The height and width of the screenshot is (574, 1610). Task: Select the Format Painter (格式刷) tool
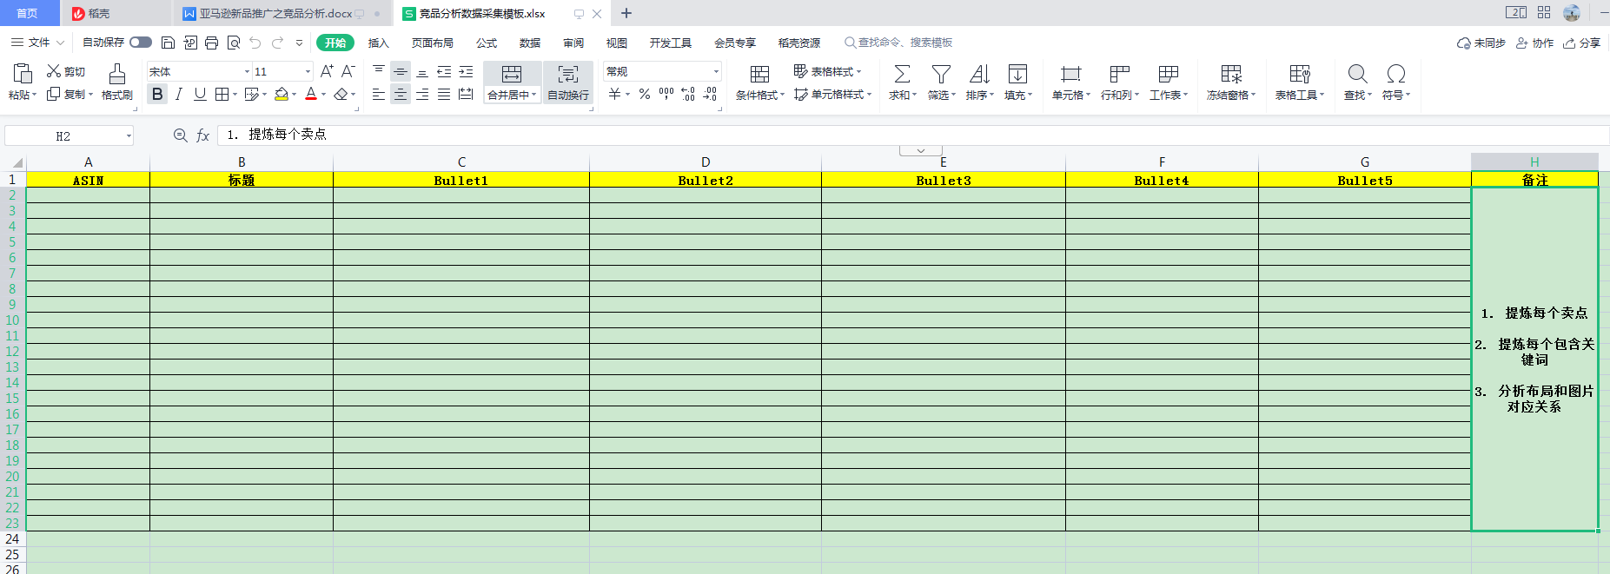coord(117,82)
